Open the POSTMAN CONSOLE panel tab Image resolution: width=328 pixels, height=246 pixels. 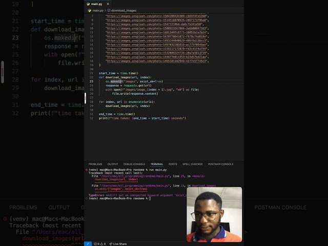(220, 164)
